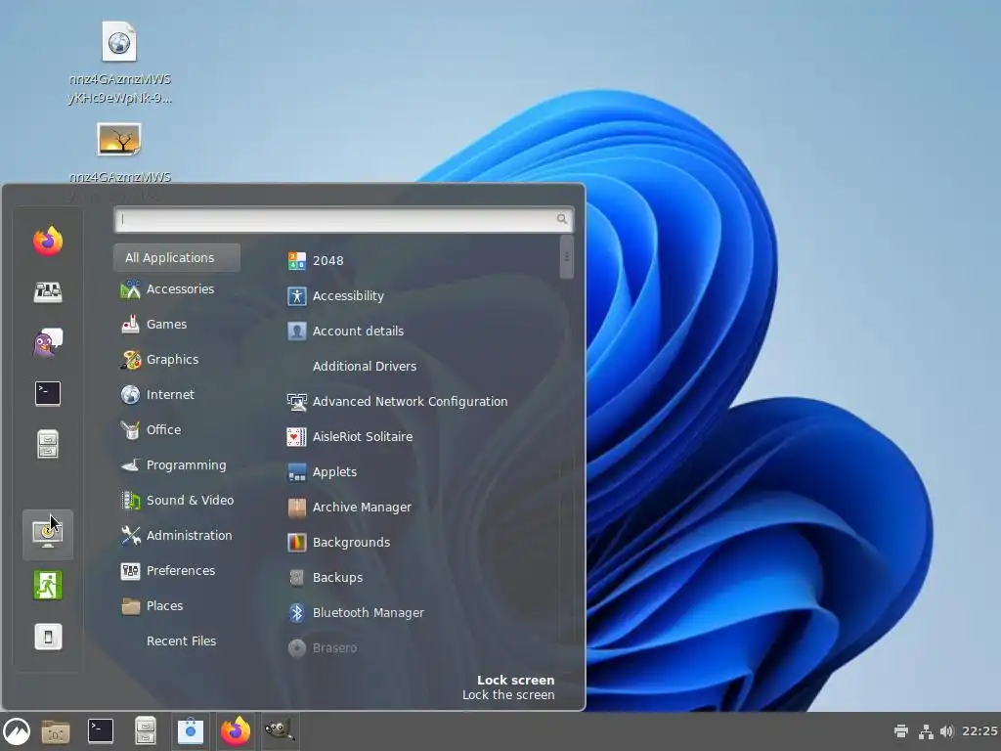Open the clock showing 22:25

click(x=979, y=731)
